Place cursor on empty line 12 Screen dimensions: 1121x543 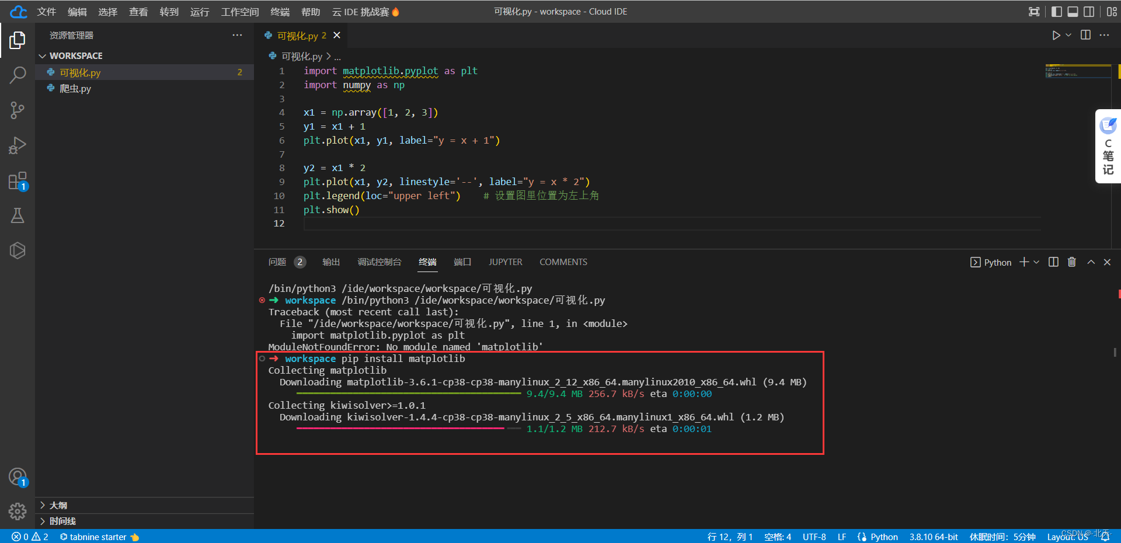(x=671, y=224)
